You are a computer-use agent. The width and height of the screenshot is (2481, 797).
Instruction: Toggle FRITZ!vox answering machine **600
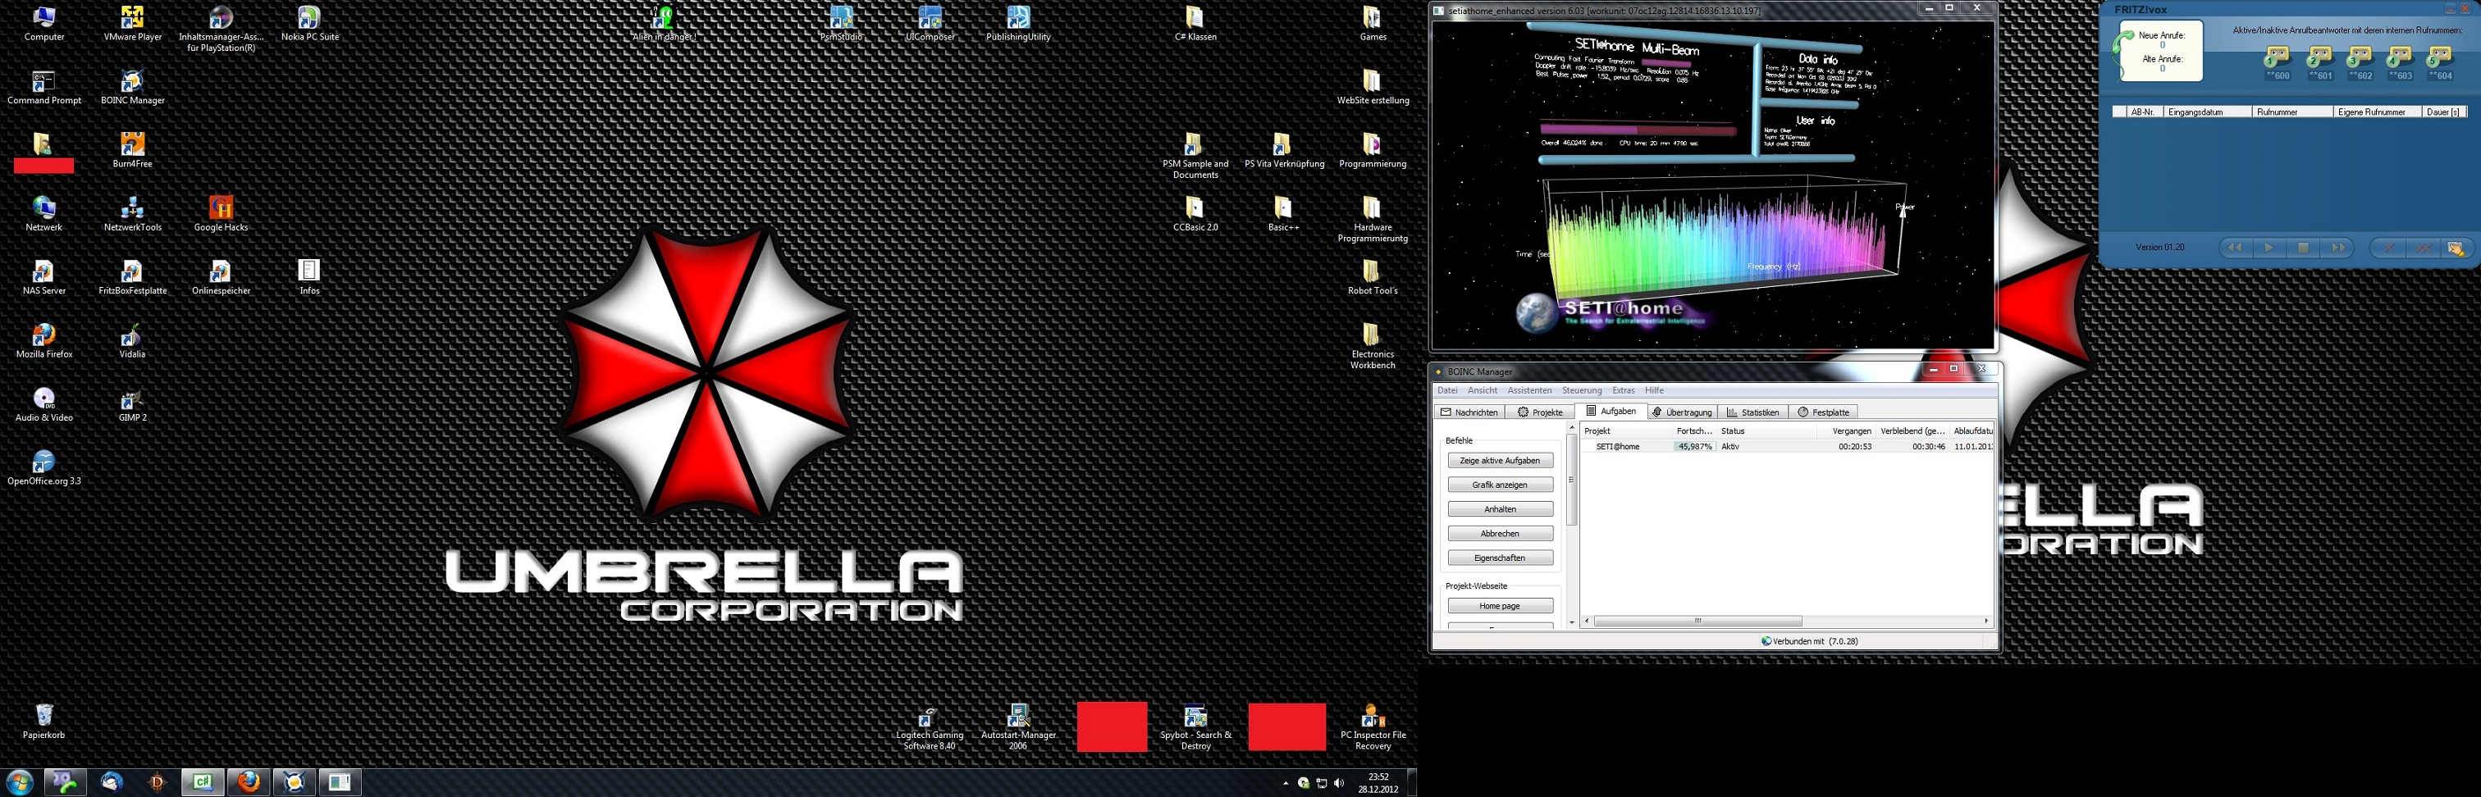[2277, 62]
